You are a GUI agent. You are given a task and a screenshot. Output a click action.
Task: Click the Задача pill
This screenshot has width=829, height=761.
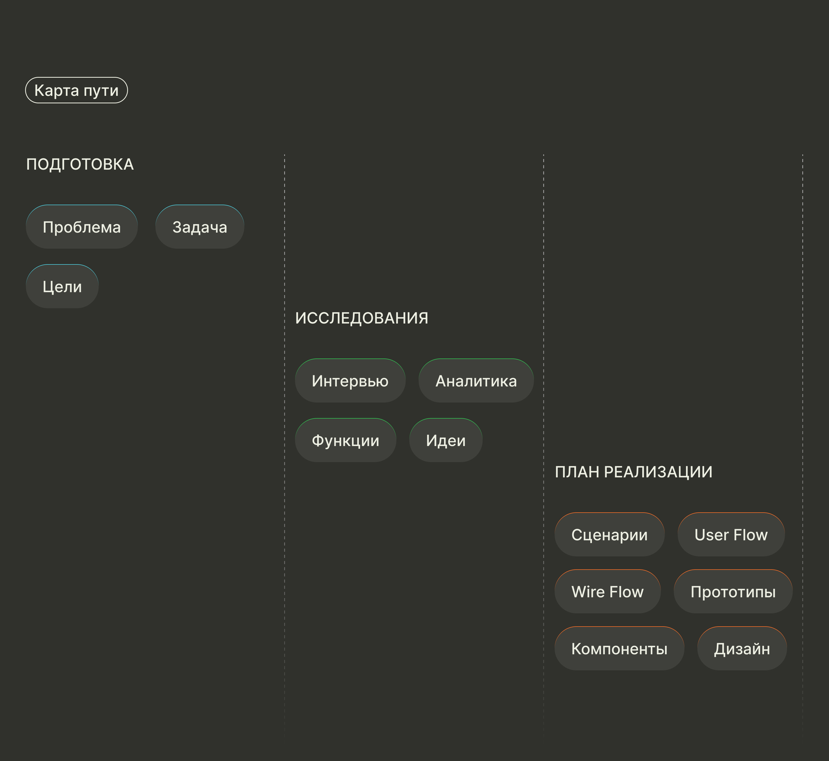(200, 227)
